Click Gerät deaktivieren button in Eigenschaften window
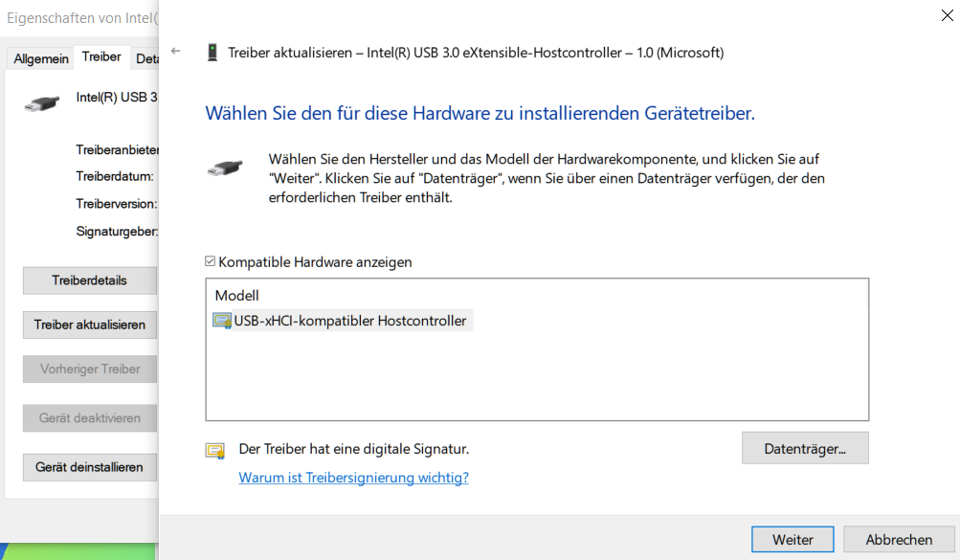The width and height of the screenshot is (960, 560). tap(89, 418)
